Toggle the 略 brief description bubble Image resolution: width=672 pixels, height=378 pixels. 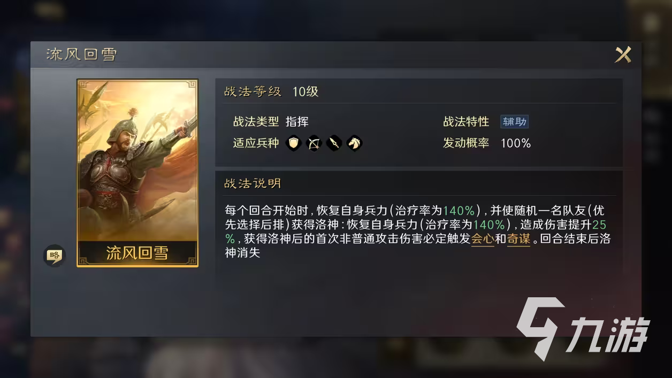click(x=54, y=256)
